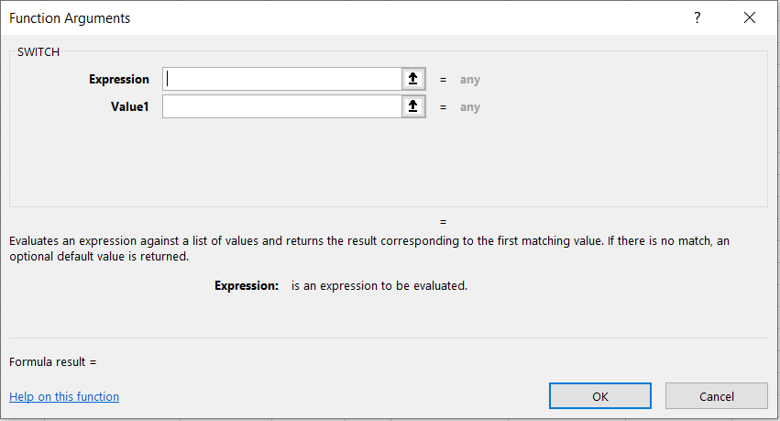
Task: Close the Function Arguments dialog with X
Action: pos(750,17)
